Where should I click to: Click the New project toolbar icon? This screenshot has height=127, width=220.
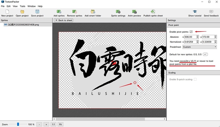coord(7,12)
